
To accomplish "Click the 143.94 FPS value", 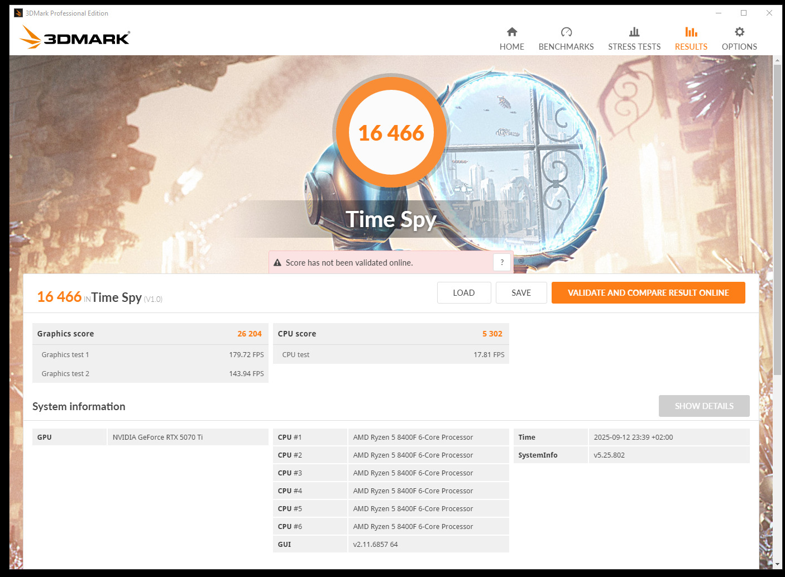I will [x=246, y=374].
